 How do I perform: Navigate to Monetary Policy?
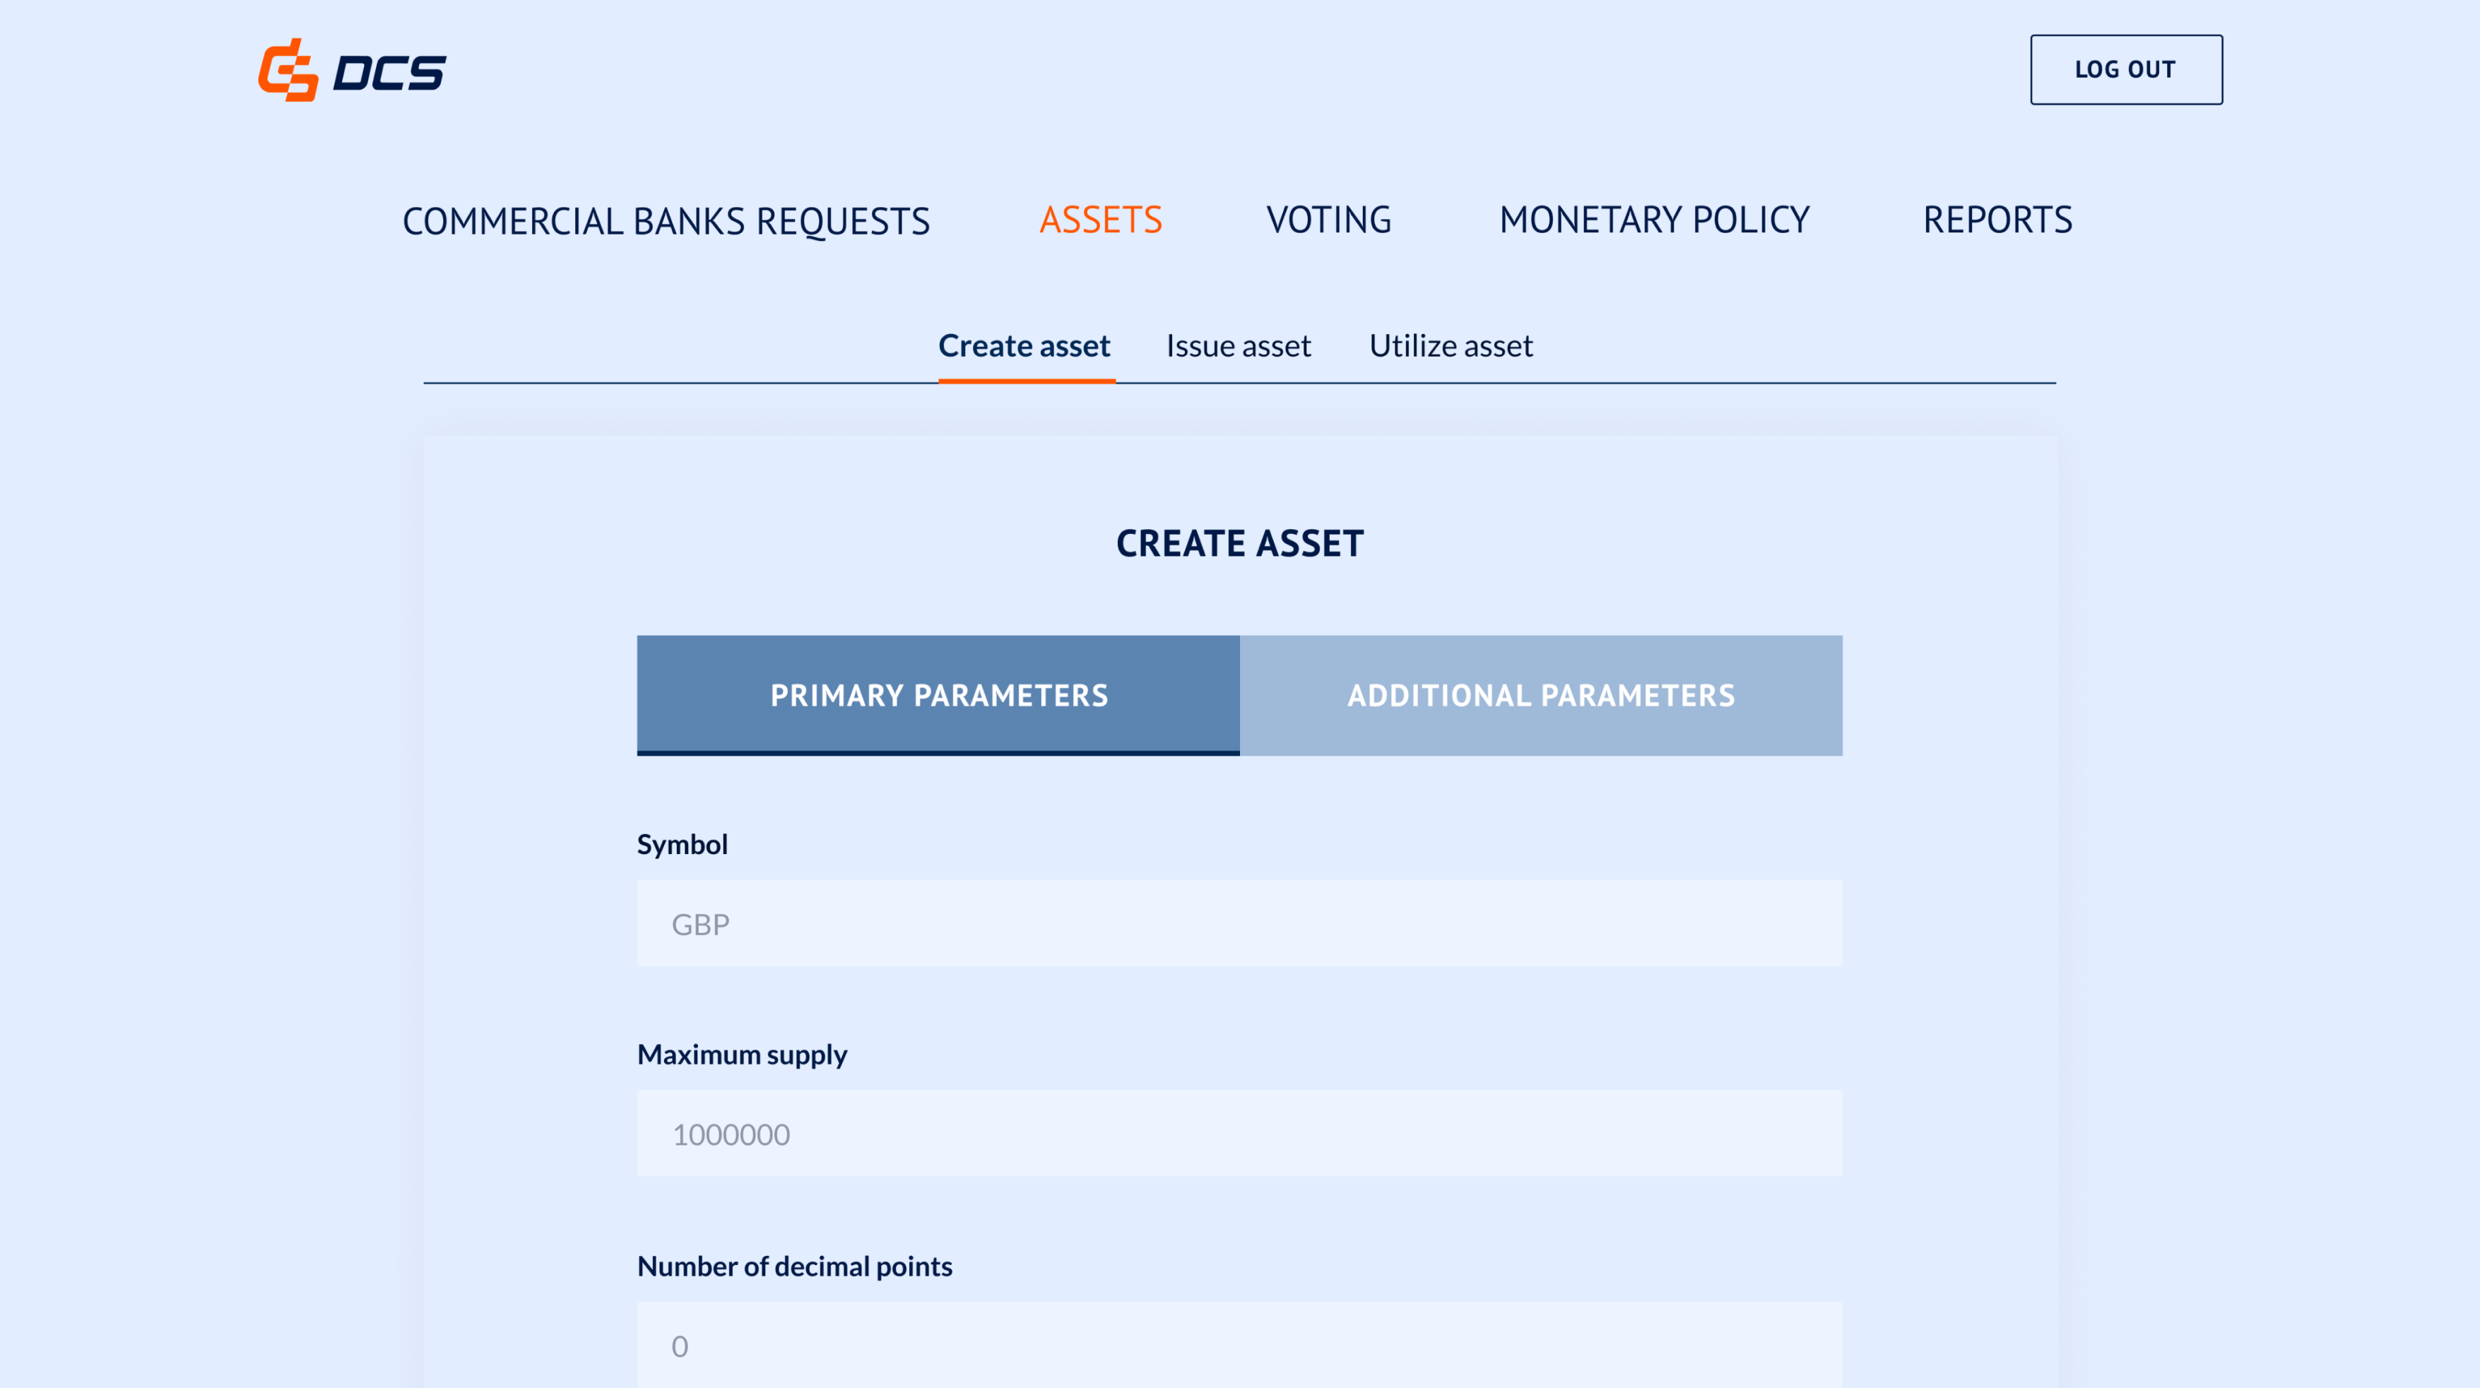[x=1654, y=220]
